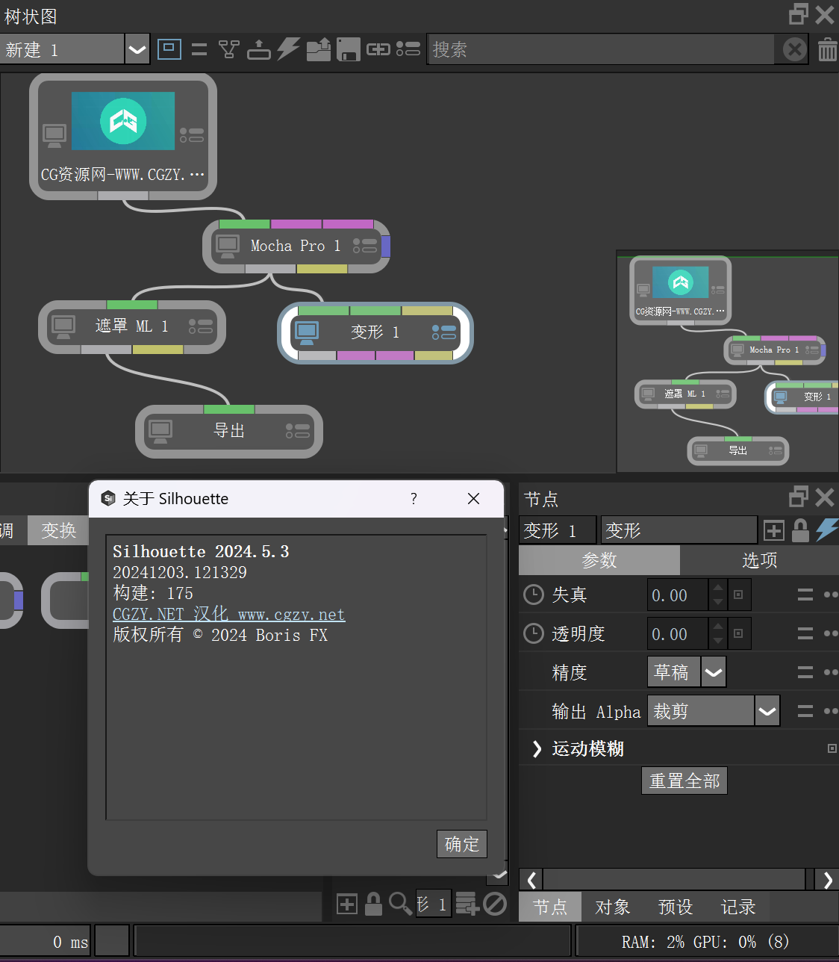Select the 变换 tab
839x962 pixels.
tap(59, 530)
